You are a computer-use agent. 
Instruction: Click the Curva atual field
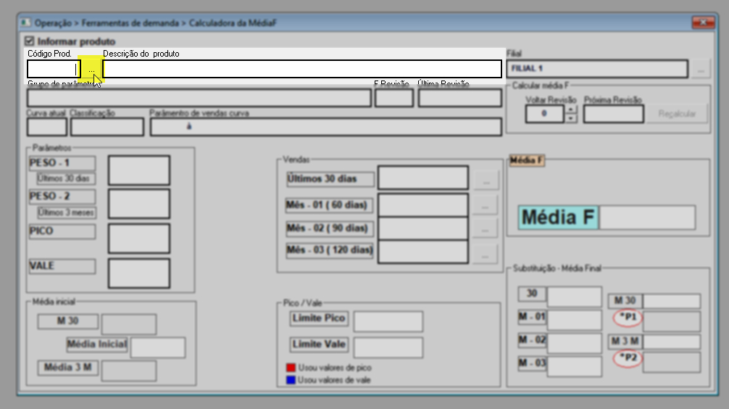[x=47, y=127]
